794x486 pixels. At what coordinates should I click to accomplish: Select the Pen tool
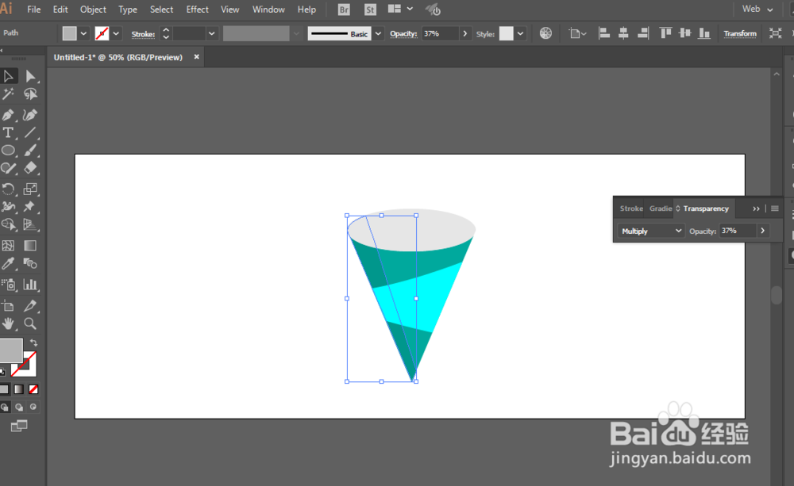point(9,115)
